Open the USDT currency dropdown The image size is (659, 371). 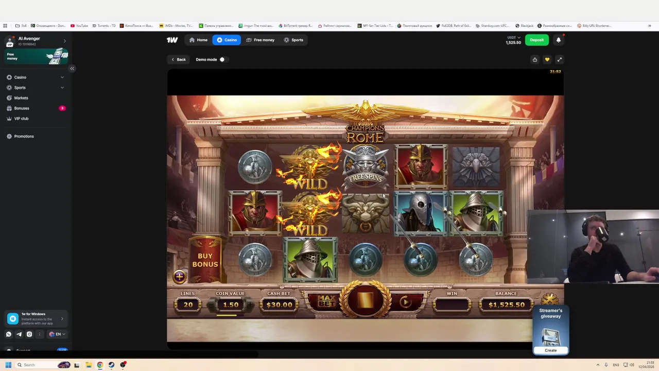(513, 38)
